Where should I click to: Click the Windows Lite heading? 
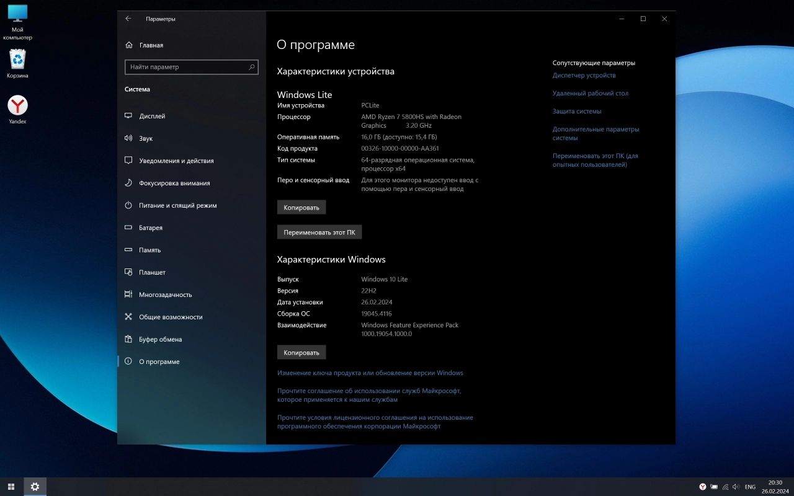305,95
